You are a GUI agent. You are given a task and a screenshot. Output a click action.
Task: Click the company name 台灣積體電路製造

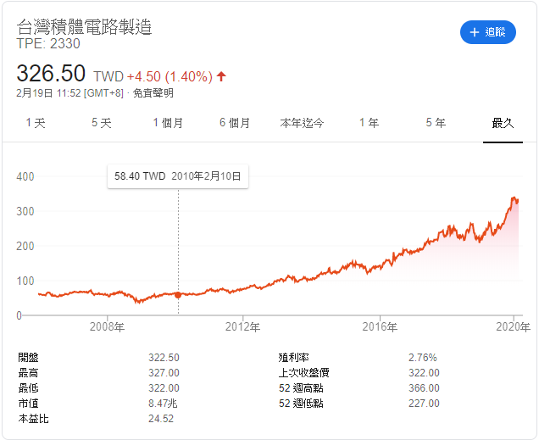click(84, 27)
